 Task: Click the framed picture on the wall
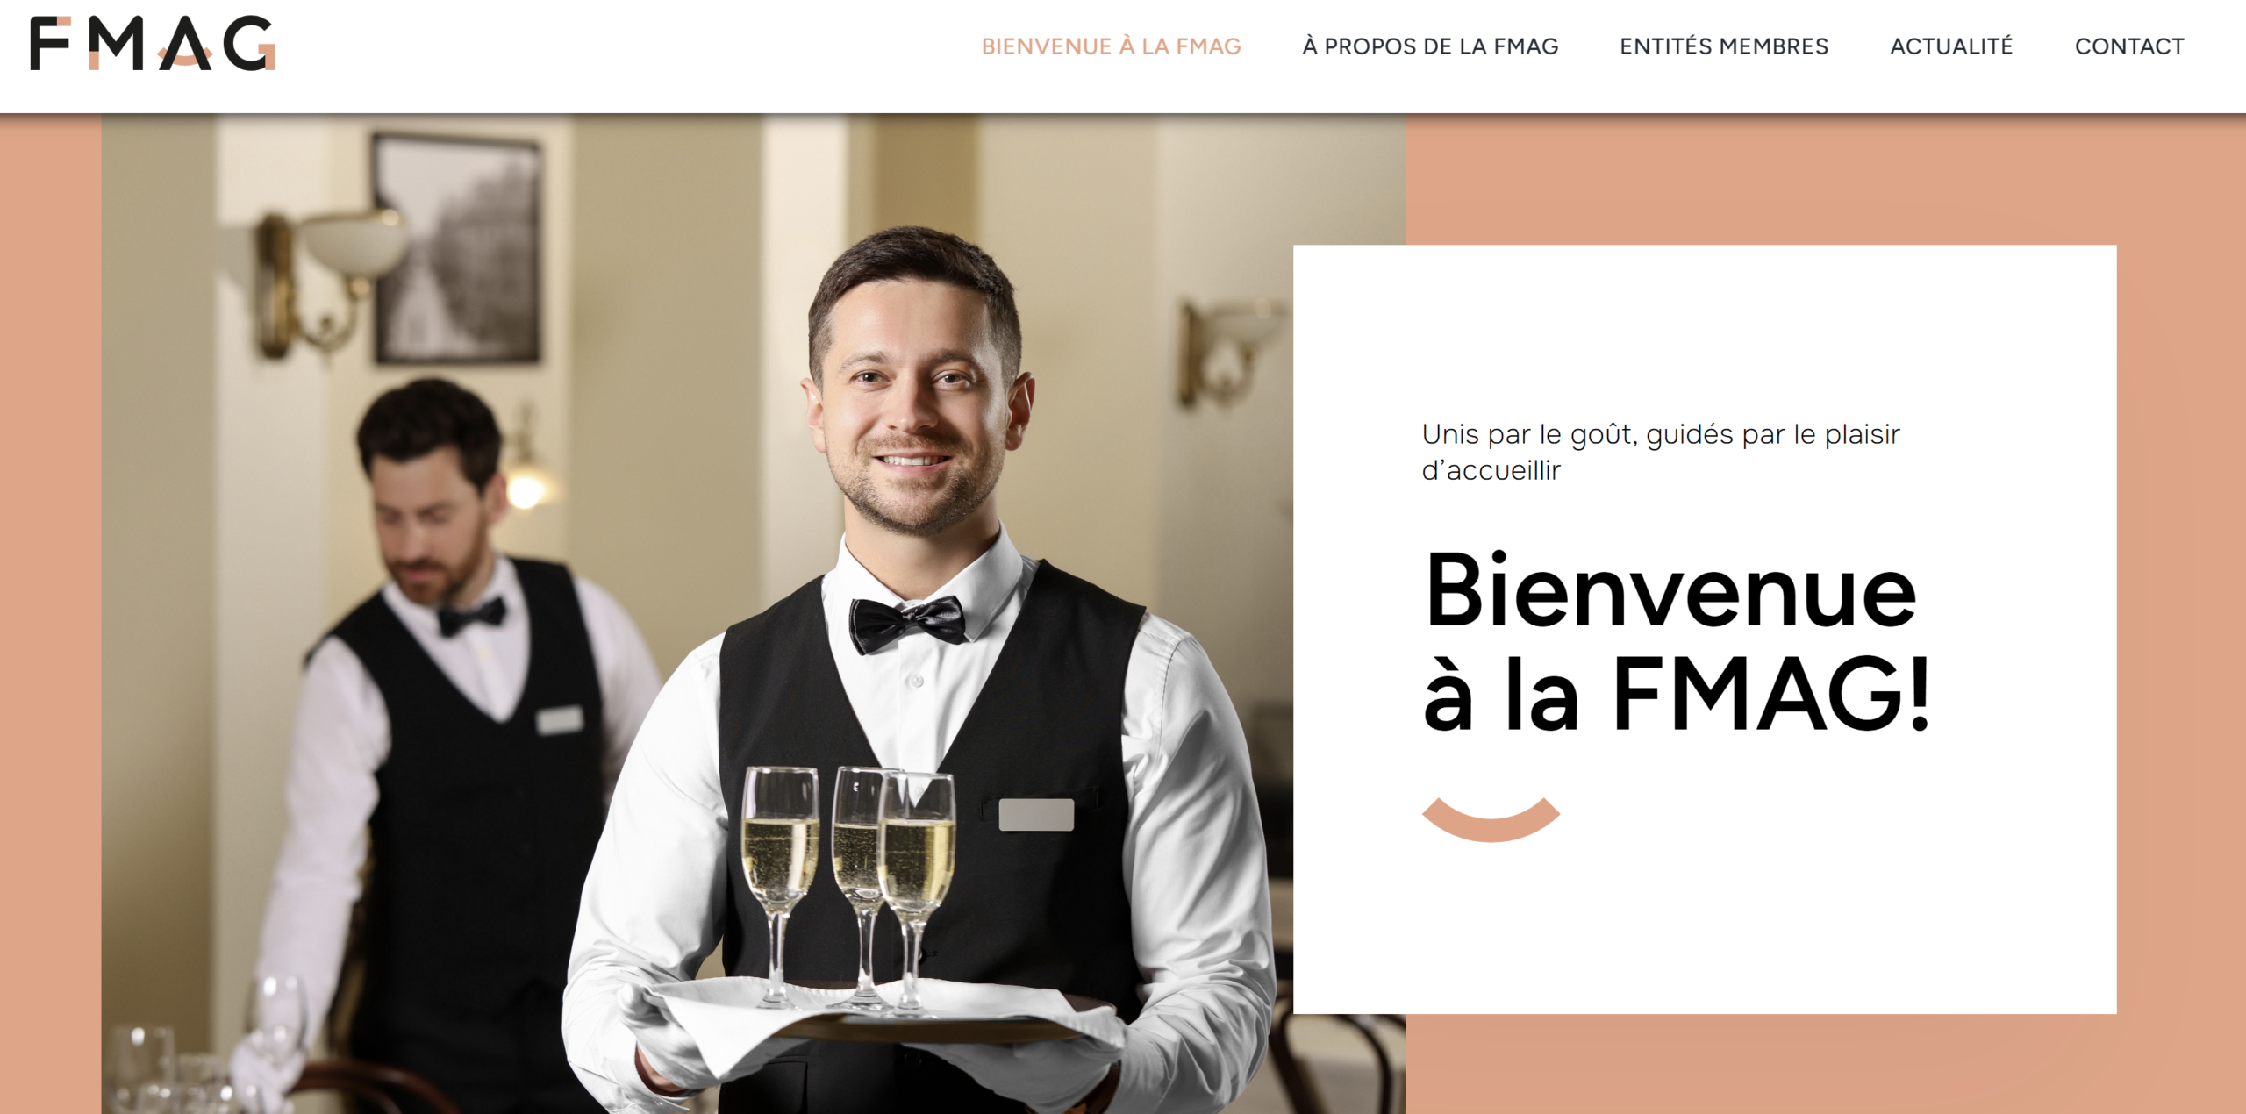coord(457,249)
